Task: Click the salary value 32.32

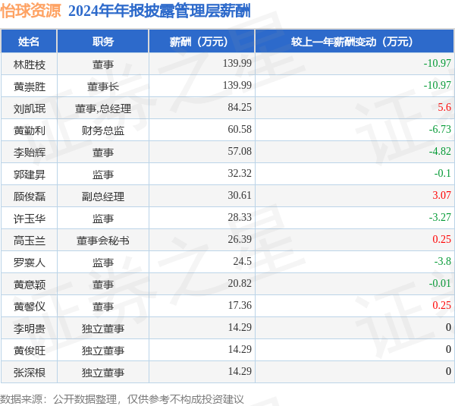Action: pyautogui.click(x=240, y=173)
